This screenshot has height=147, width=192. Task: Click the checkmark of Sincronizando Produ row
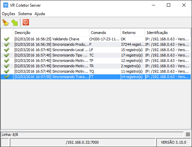(7, 44)
